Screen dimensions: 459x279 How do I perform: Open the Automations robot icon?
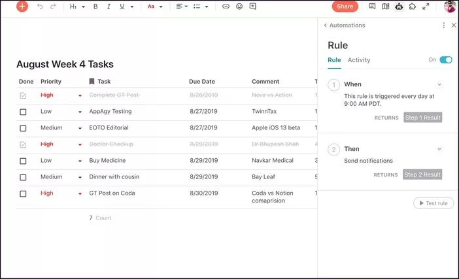[399, 7]
